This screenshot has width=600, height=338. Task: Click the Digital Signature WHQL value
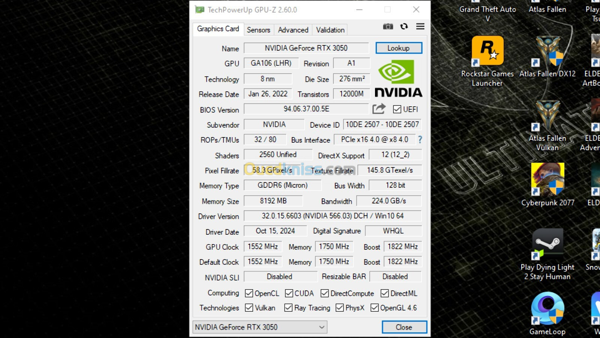pos(393,231)
